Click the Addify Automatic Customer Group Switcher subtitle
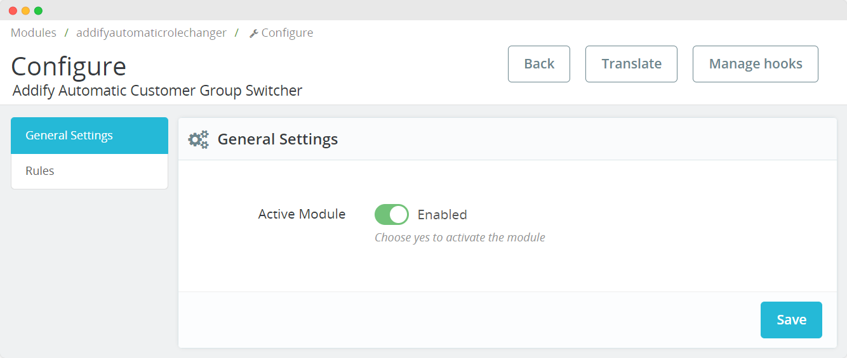The image size is (847, 358). (157, 91)
